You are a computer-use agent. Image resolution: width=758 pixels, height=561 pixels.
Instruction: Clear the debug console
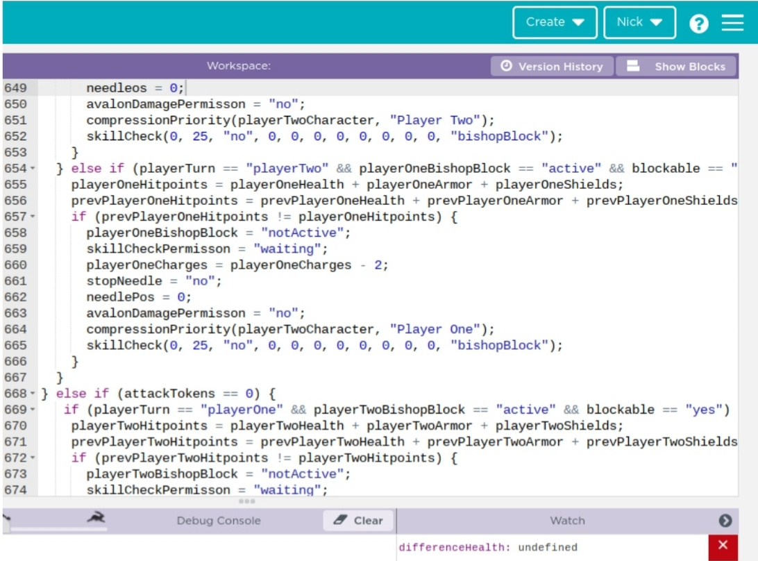(x=358, y=520)
